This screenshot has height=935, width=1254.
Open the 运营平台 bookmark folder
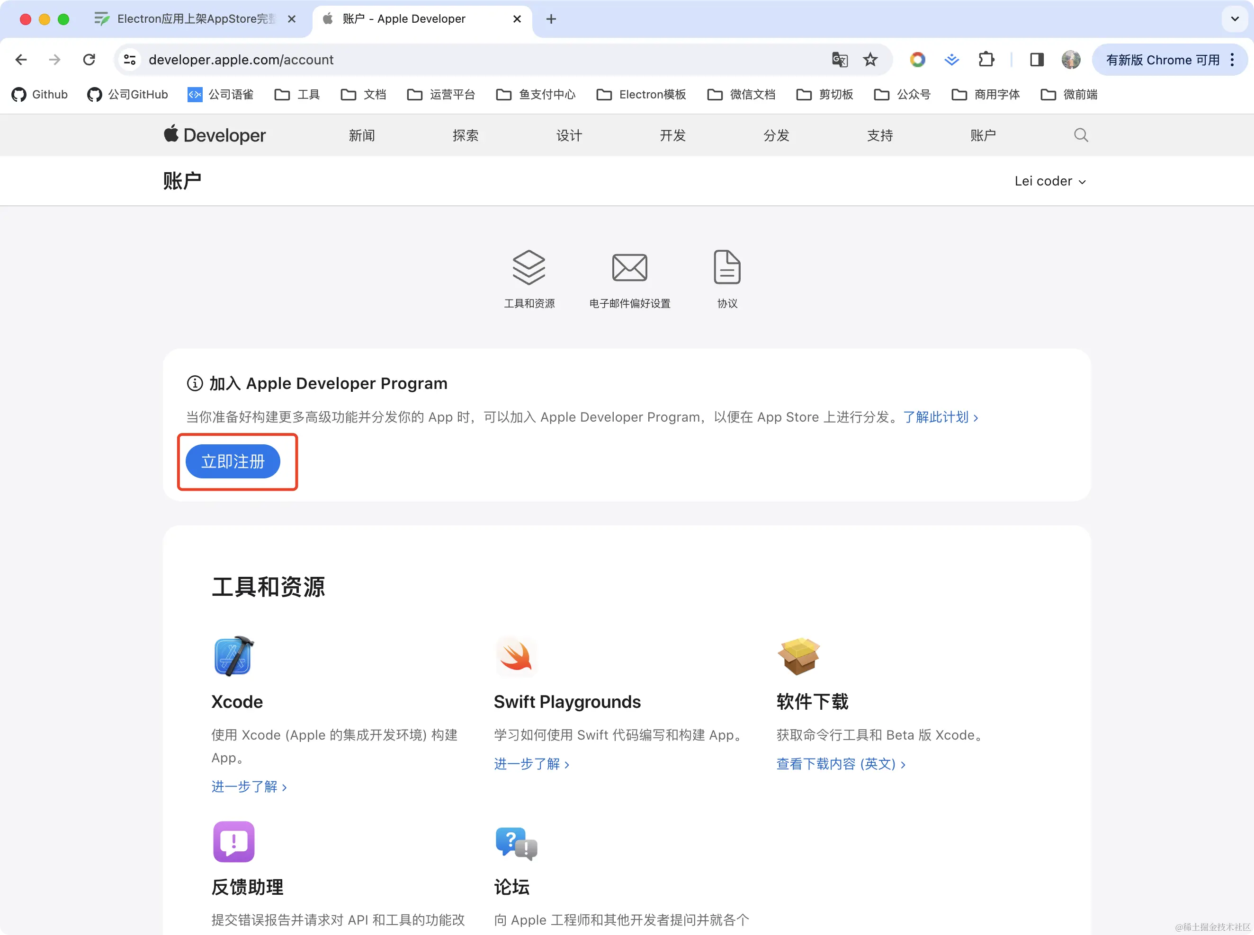pos(441,95)
